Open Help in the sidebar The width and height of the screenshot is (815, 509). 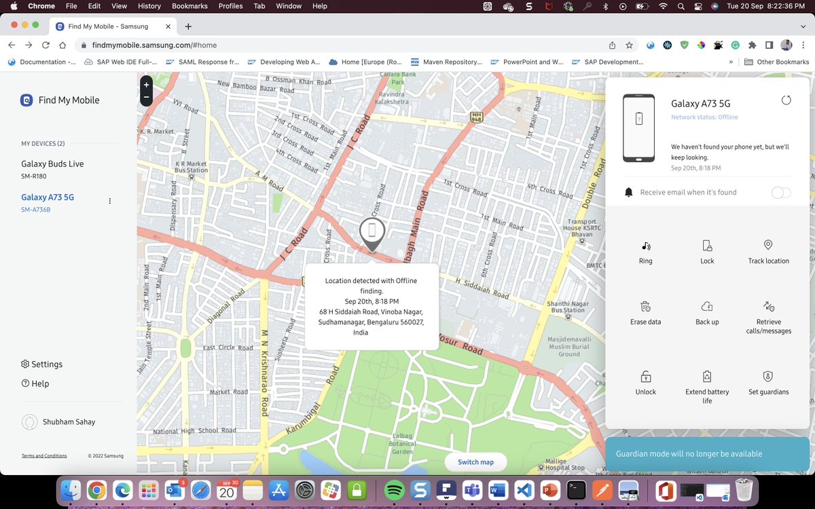point(35,383)
